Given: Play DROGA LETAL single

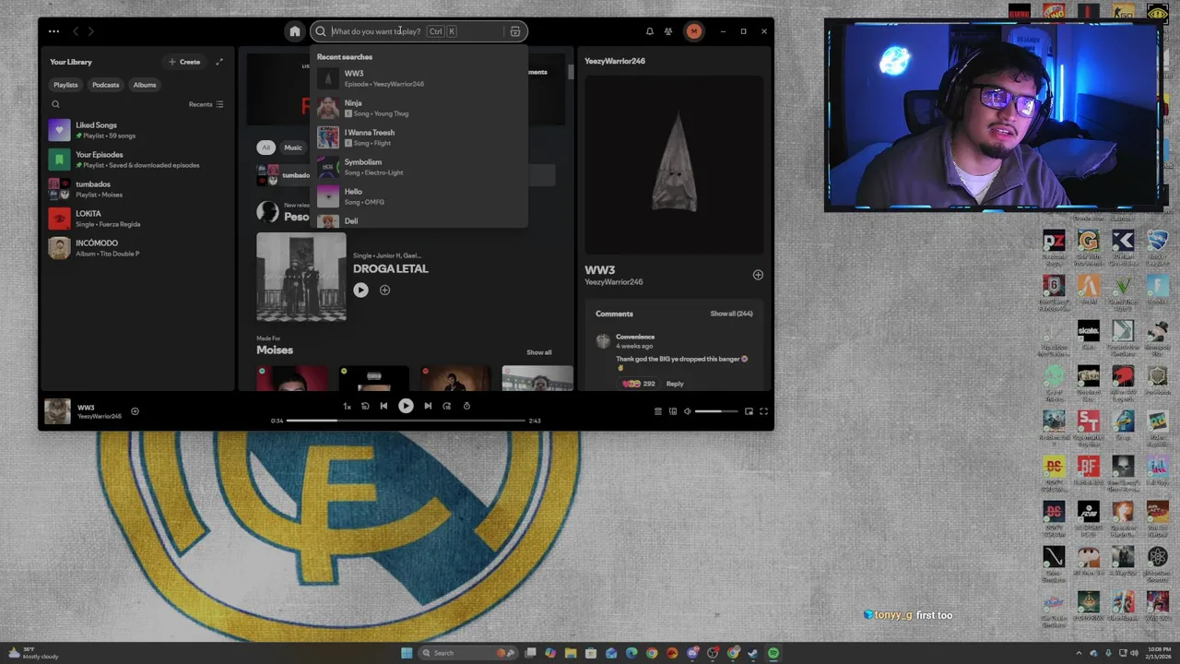Looking at the screenshot, I should point(360,290).
